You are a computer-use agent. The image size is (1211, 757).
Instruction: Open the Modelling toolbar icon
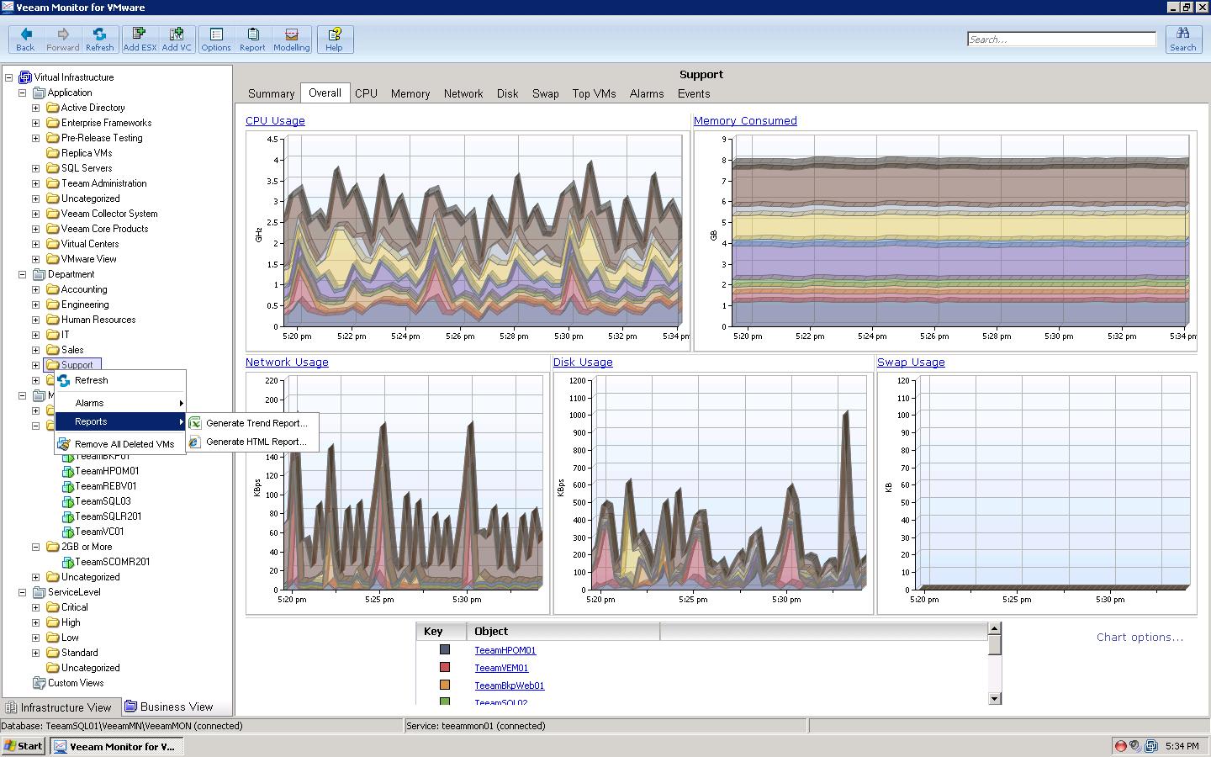point(292,34)
